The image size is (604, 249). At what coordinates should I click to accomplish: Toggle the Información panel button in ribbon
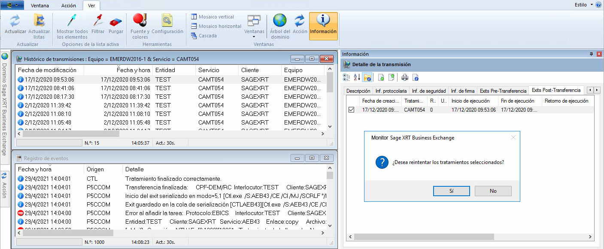tap(323, 26)
